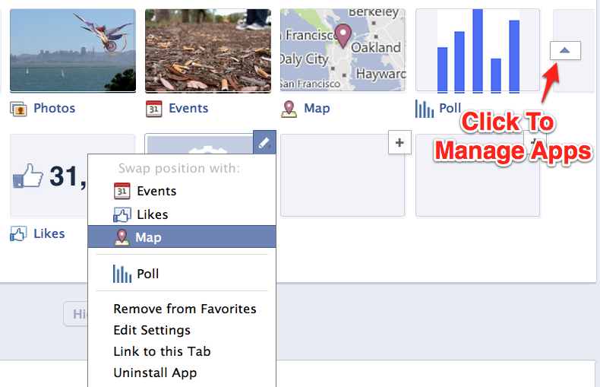Click Remove from Favorites

click(x=185, y=309)
